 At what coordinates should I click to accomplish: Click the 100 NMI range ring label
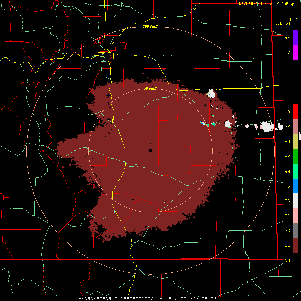[150, 26]
